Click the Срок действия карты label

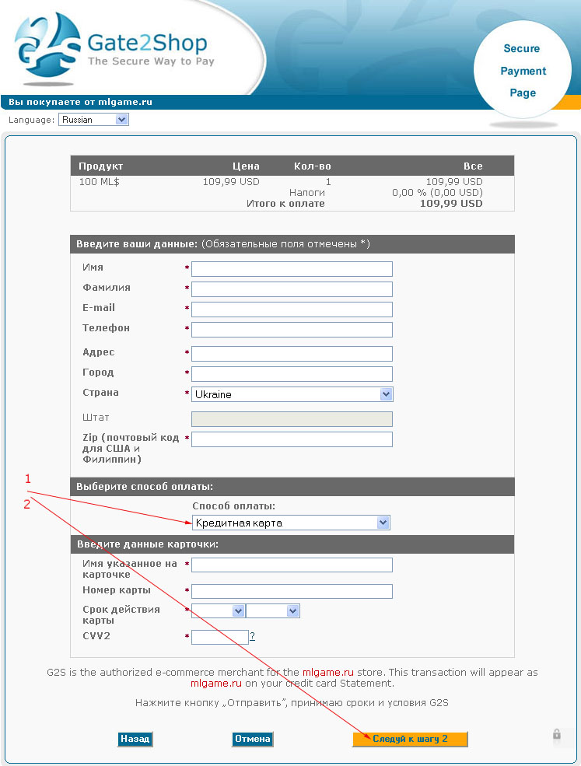[121, 614]
